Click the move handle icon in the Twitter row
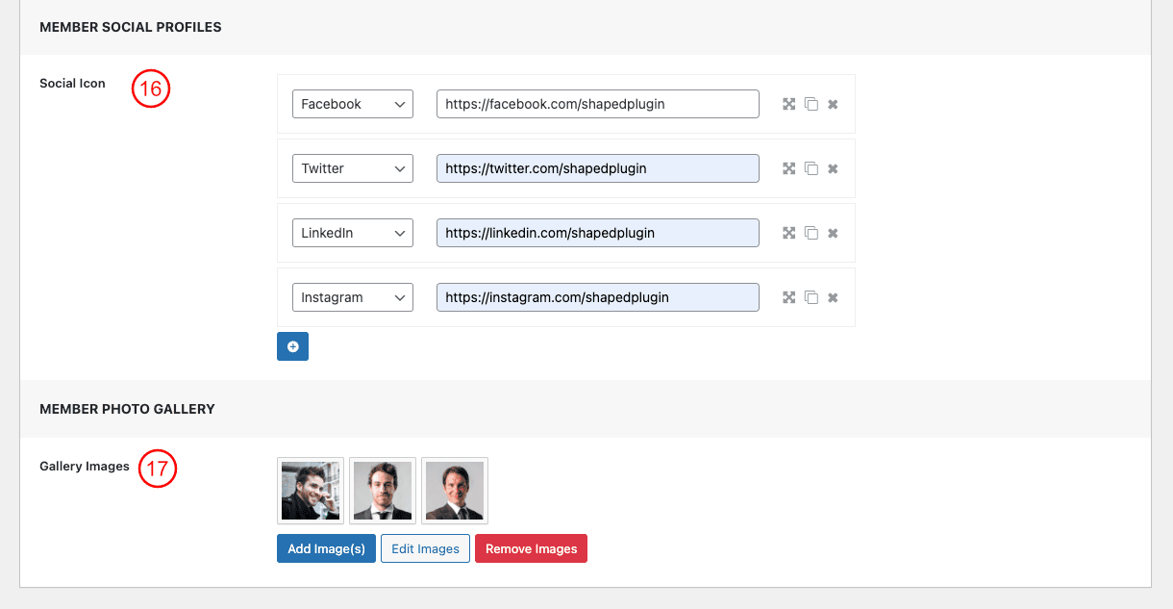 coord(788,168)
